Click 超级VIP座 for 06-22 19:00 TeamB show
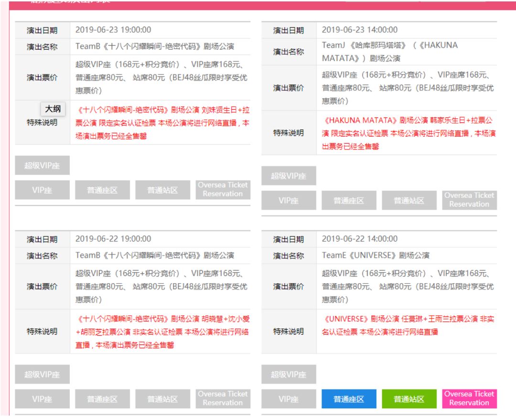 [42, 374]
